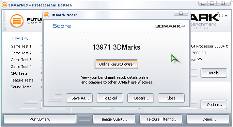Maximize the 3DMark03 main window
Screen dimensions: 233x127
pyautogui.click(x=212, y=3)
